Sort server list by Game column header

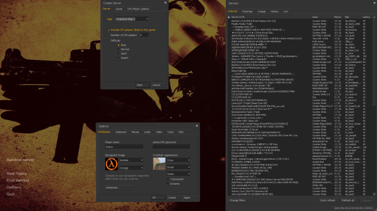[322, 17]
